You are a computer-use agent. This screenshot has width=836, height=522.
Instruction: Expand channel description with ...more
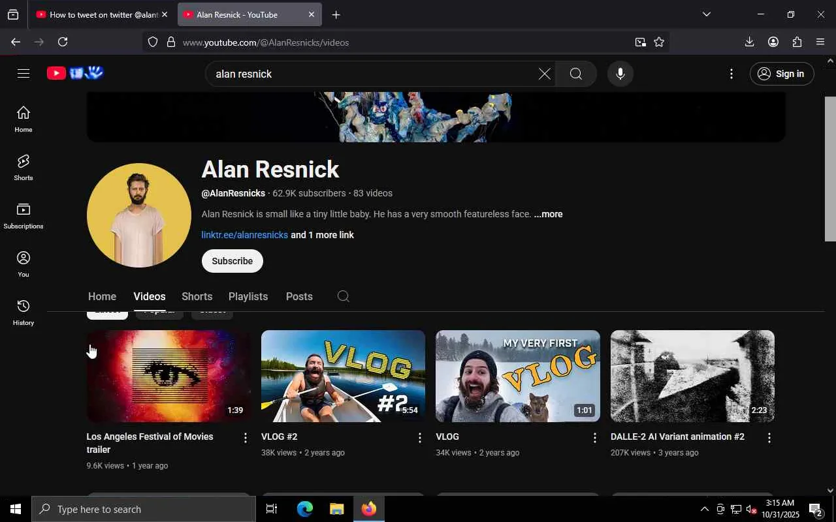tap(548, 214)
